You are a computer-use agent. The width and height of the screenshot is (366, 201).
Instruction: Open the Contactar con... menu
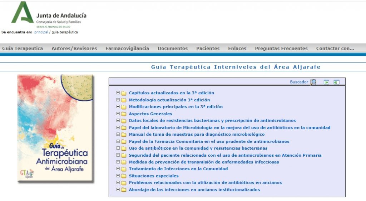335,48
